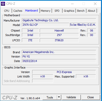Open the Tools dropdown arrow
This screenshot has width=102, height=101.
(59, 97)
